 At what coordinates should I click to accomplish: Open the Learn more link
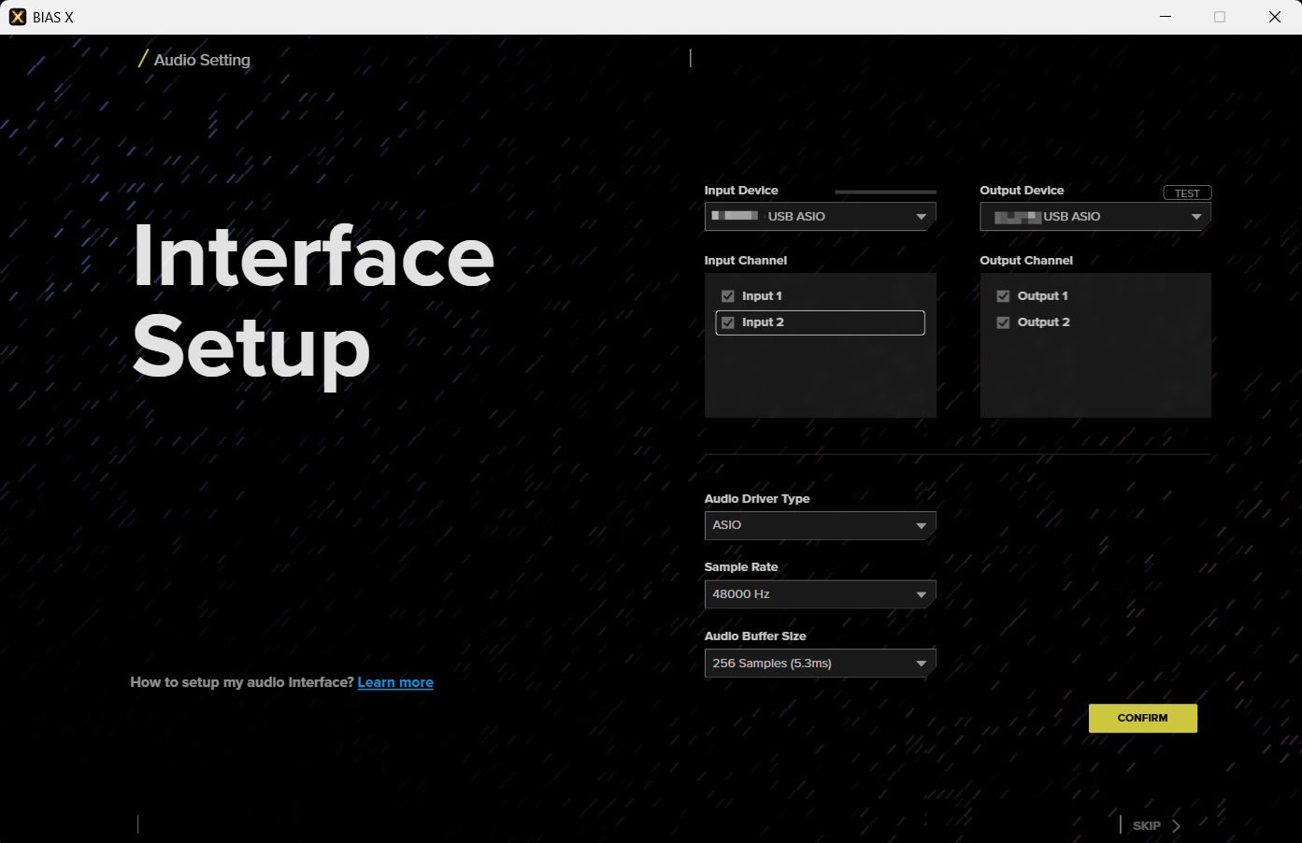click(x=395, y=682)
